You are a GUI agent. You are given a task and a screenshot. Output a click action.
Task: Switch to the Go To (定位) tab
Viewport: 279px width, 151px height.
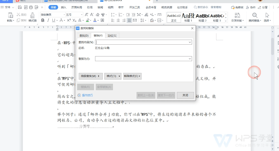[x=112, y=36]
